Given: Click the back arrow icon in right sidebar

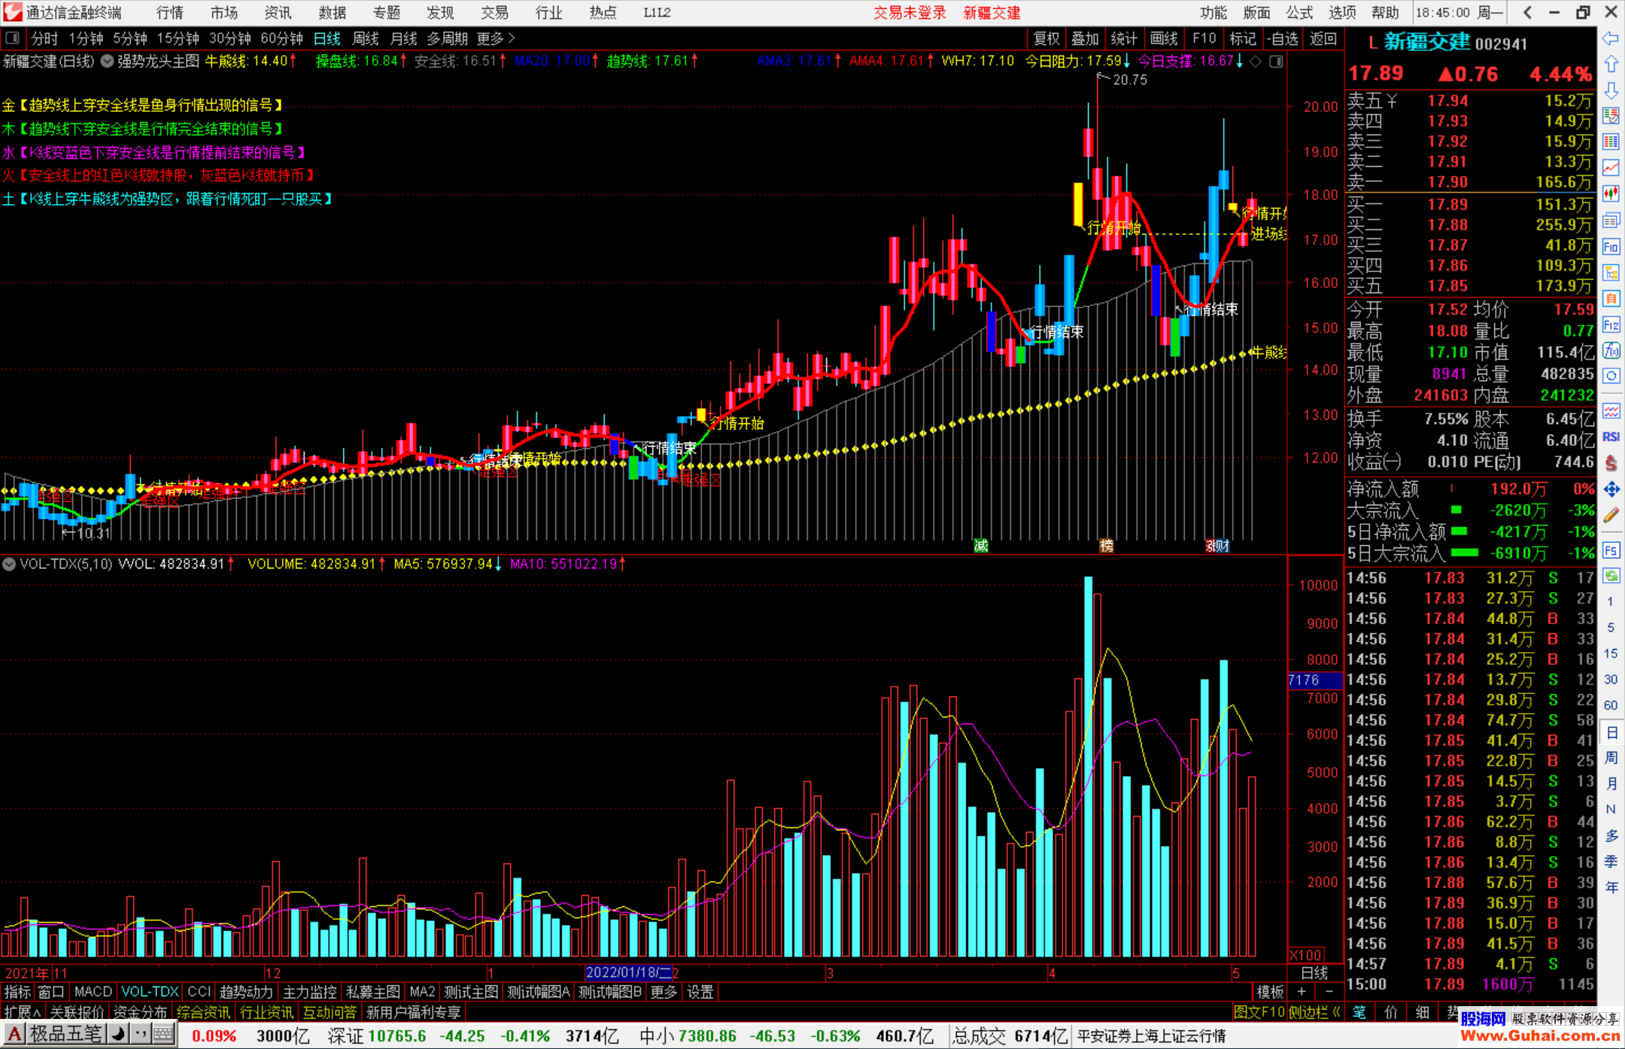Looking at the screenshot, I should click(1611, 38).
